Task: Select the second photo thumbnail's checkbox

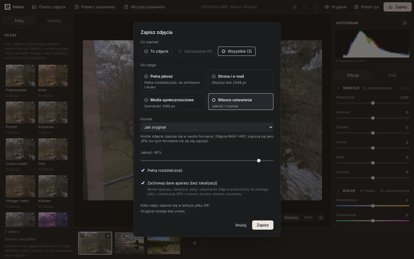Action: 119,235
